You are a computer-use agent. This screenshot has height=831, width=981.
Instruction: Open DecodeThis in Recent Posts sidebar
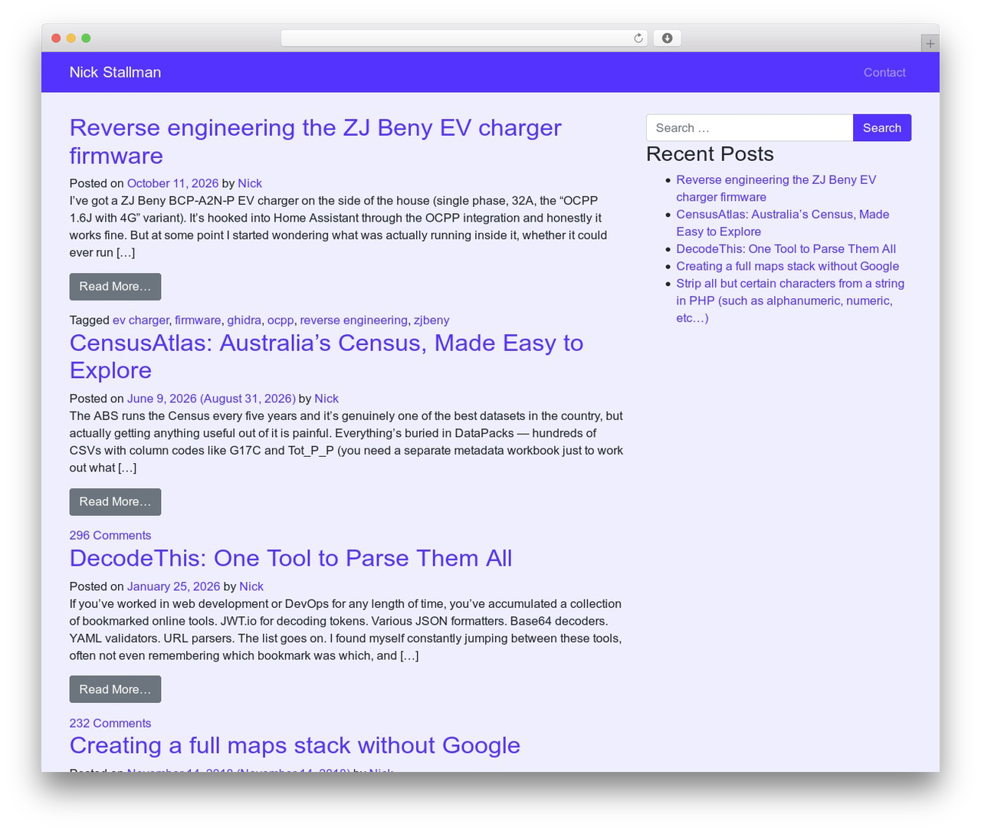coord(786,248)
